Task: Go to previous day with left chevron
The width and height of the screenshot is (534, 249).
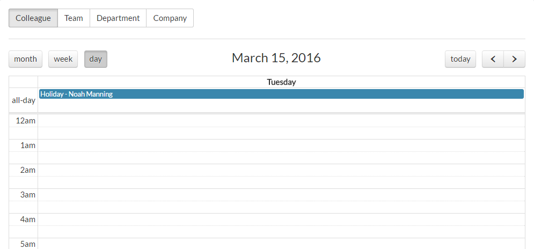Action: click(493, 59)
